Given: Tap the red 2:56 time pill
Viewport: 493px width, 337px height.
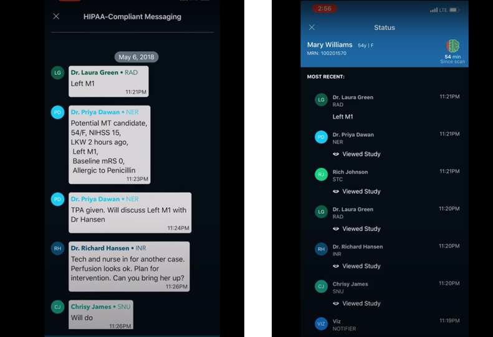Looking at the screenshot, I should tap(325, 9).
